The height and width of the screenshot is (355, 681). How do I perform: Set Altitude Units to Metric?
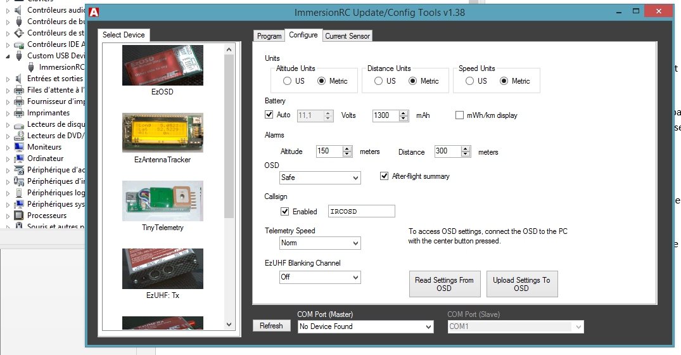321,81
